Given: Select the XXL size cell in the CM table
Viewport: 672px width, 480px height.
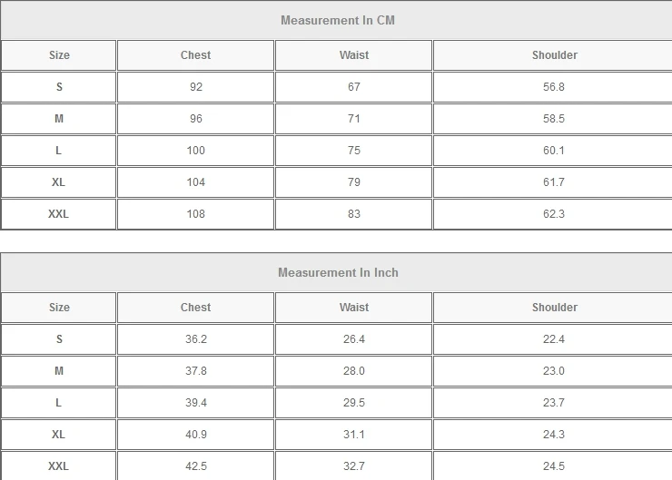Looking at the screenshot, I should tap(59, 214).
